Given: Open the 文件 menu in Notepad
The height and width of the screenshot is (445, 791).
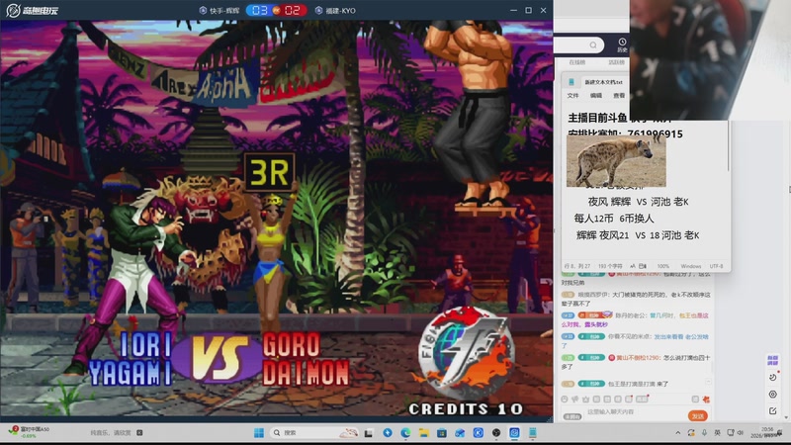Looking at the screenshot, I should click(x=572, y=95).
